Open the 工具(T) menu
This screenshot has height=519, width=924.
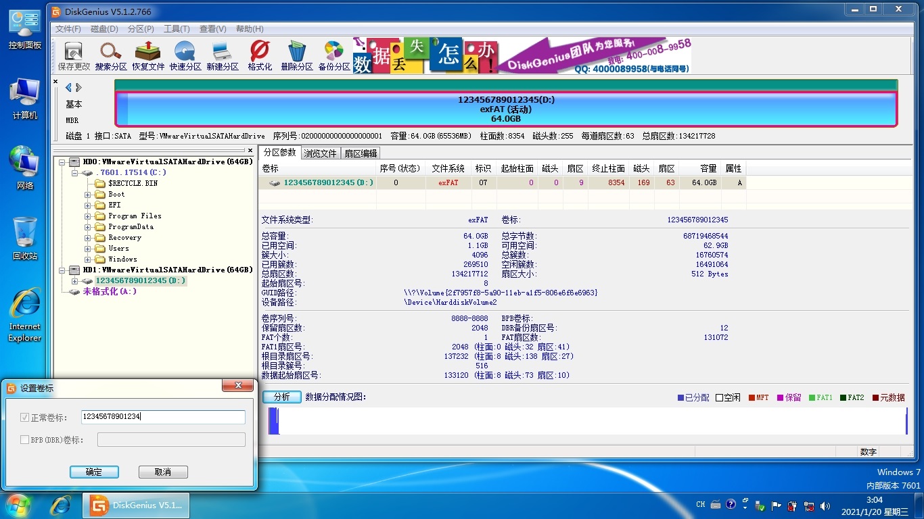tap(177, 29)
